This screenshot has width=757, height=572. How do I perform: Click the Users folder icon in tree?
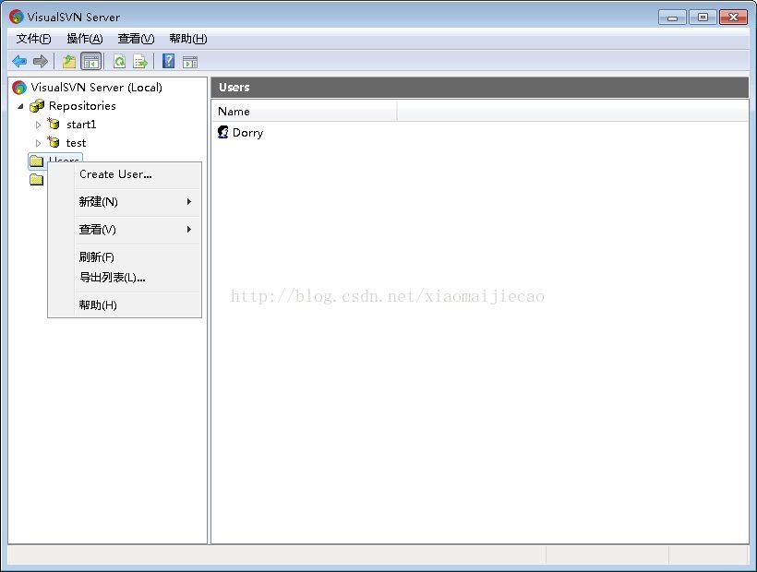37,161
